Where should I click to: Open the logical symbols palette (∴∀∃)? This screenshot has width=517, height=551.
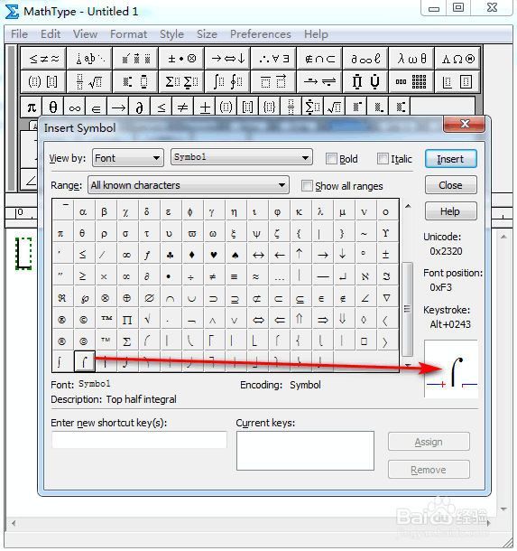pos(273,59)
